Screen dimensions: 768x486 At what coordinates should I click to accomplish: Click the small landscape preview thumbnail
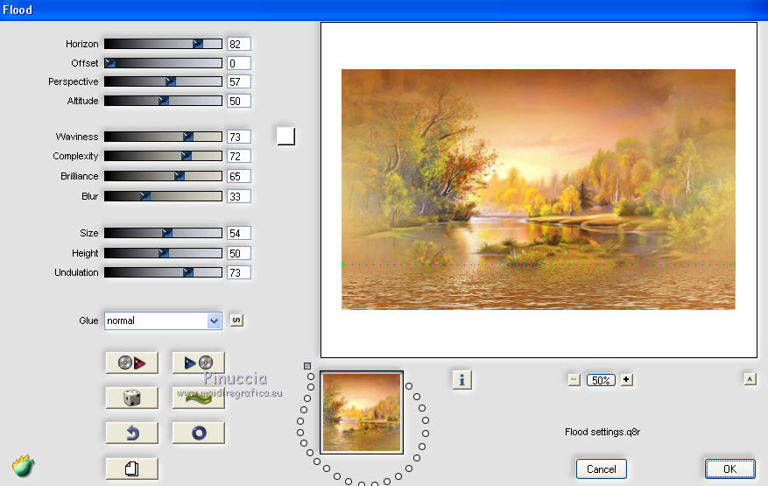pos(362,412)
